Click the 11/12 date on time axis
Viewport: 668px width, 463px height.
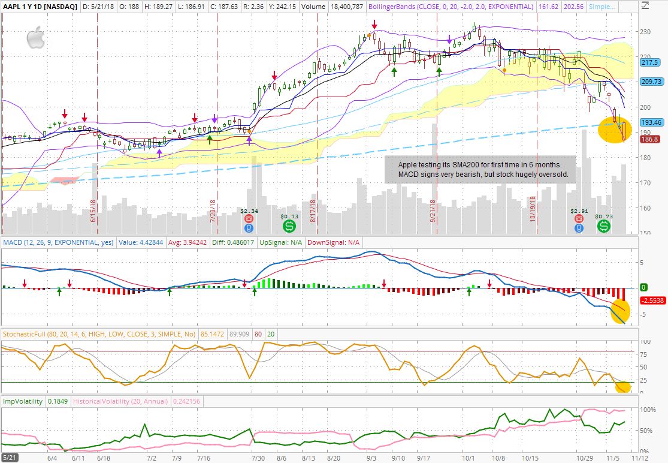639,458
